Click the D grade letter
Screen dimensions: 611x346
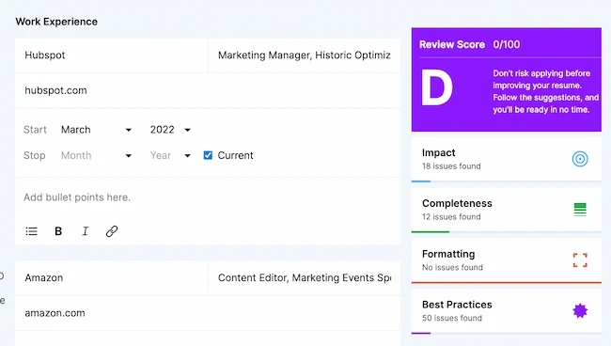pyautogui.click(x=437, y=88)
